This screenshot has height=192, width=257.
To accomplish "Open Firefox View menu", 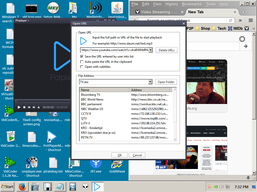I will (x=157, y=4).
